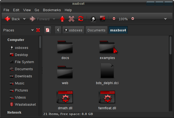The height and width of the screenshot is (118, 174).
Task: Open the view mode dropdown arrow
Action: [x=165, y=19]
